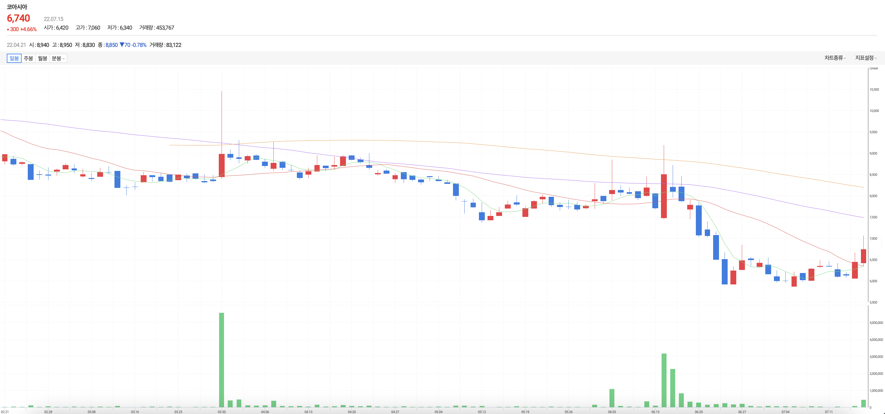Click the 5,000,000 volume axis label
The image size is (885, 414).
tap(876, 323)
